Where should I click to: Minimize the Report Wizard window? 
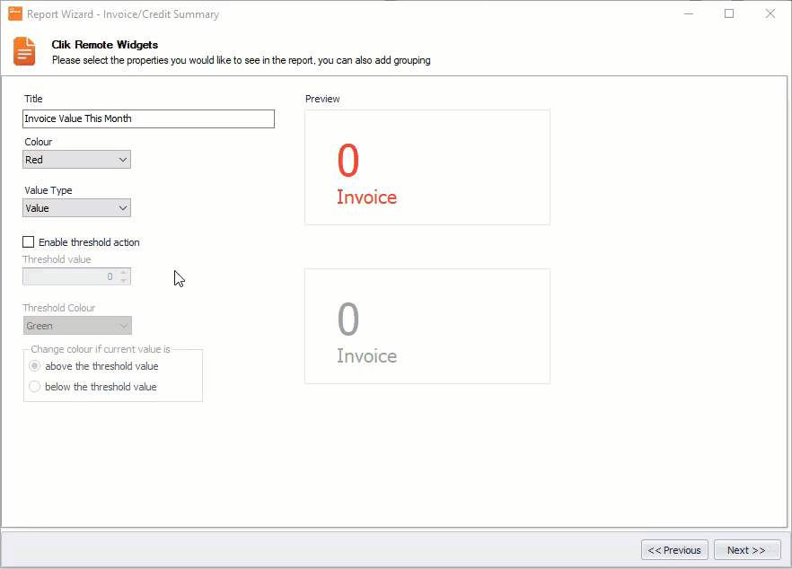coord(688,13)
